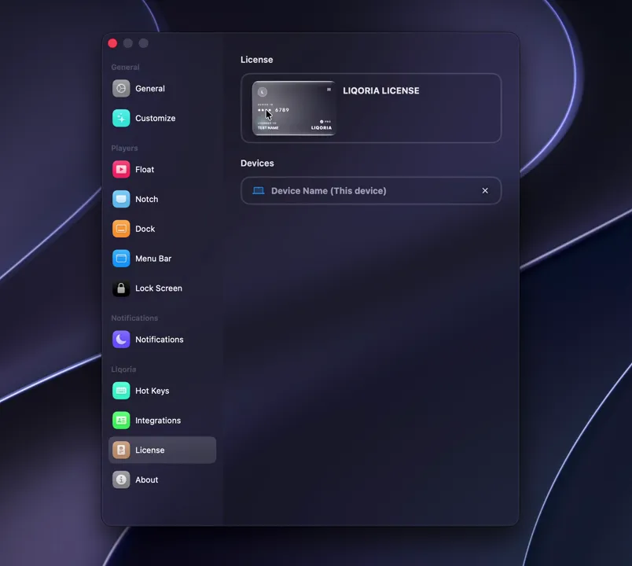Click the "LIQORIA LICENSE" title text
The height and width of the screenshot is (566, 632).
click(x=381, y=90)
